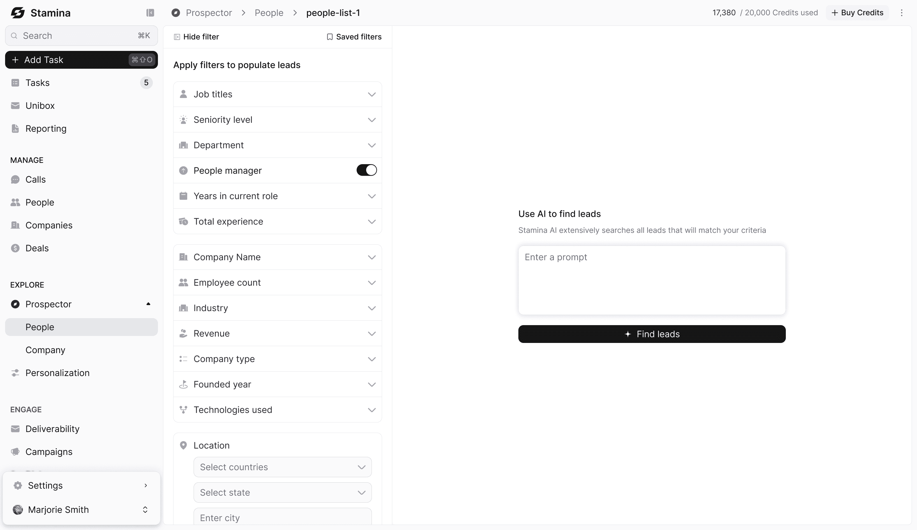Open Calls from the sidebar

pyautogui.click(x=35, y=179)
